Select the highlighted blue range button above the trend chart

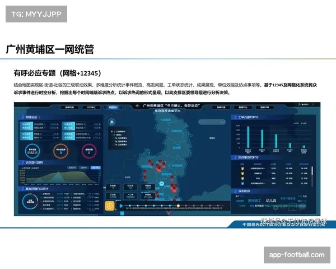pyautogui.click(x=96, y=168)
